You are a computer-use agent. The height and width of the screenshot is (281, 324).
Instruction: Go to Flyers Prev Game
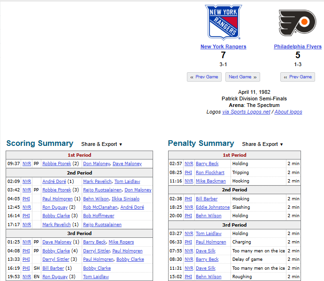click(x=298, y=77)
